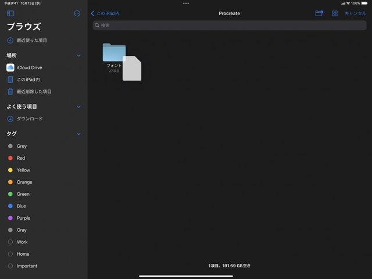The width and height of the screenshot is (372, 279).
Task: Collapse the よく使う項目 section
Action: (78, 107)
